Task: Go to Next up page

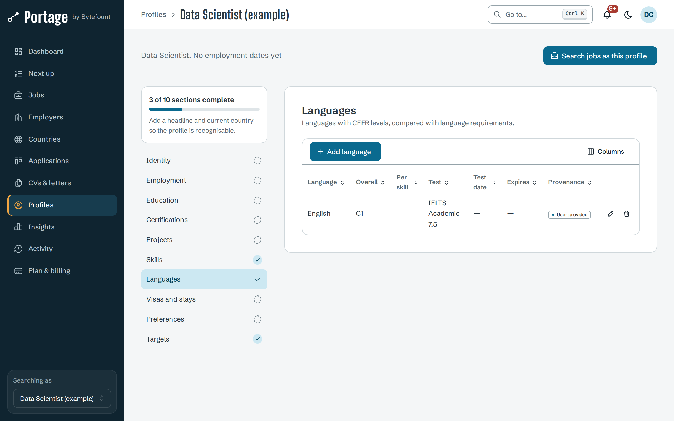Action: coord(62,73)
